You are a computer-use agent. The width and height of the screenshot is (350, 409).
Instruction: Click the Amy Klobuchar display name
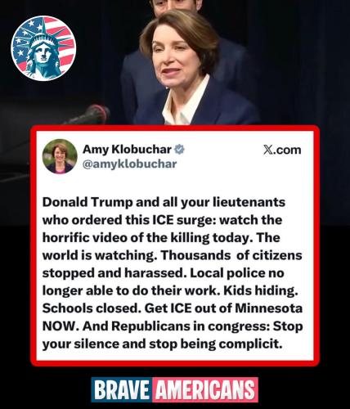[x=127, y=149]
